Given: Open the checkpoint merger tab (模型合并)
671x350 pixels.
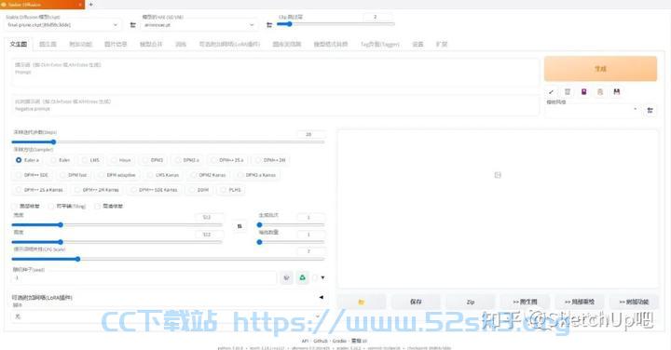Looking at the screenshot, I should [151, 44].
